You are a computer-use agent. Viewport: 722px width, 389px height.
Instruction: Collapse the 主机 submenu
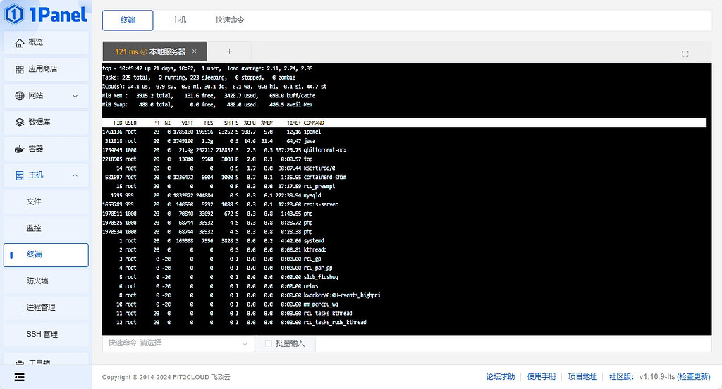click(75, 175)
